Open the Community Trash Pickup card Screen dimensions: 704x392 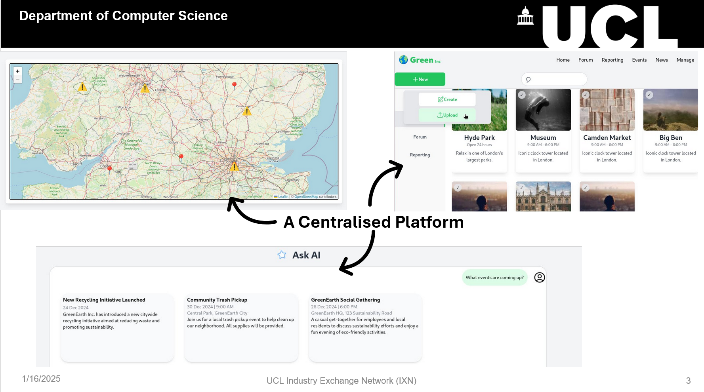click(x=241, y=327)
